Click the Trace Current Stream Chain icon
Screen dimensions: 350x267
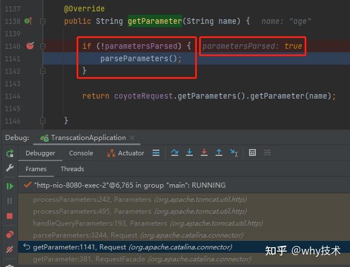(267, 153)
